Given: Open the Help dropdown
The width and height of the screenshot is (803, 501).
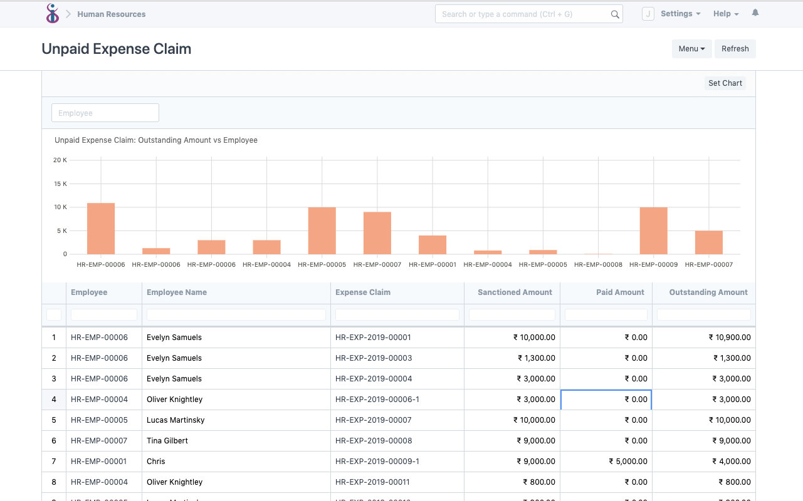Looking at the screenshot, I should tap(725, 13).
